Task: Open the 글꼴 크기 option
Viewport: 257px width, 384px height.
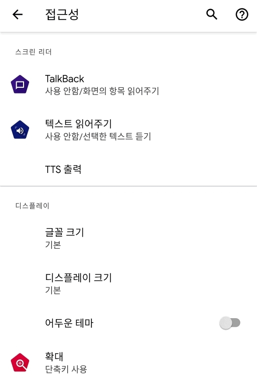Action: [x=128, y=238]
